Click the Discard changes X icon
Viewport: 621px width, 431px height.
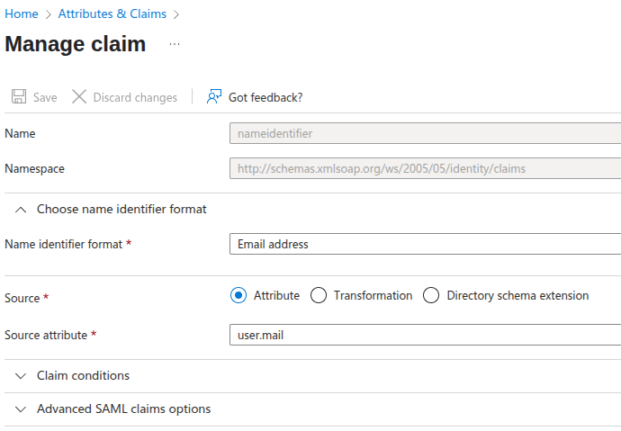coord(79,97)
